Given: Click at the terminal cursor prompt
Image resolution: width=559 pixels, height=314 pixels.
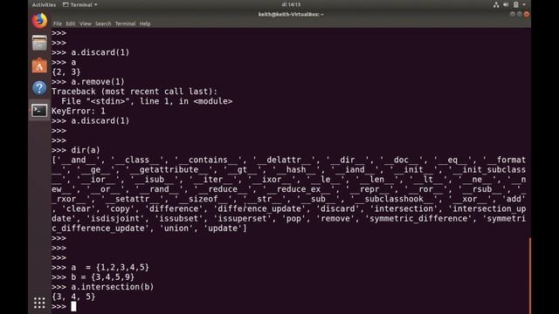Looking at the screenshot, I should click(x=73, y=306).
